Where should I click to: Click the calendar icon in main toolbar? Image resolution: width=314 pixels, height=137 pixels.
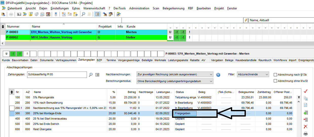click(48, 14)
